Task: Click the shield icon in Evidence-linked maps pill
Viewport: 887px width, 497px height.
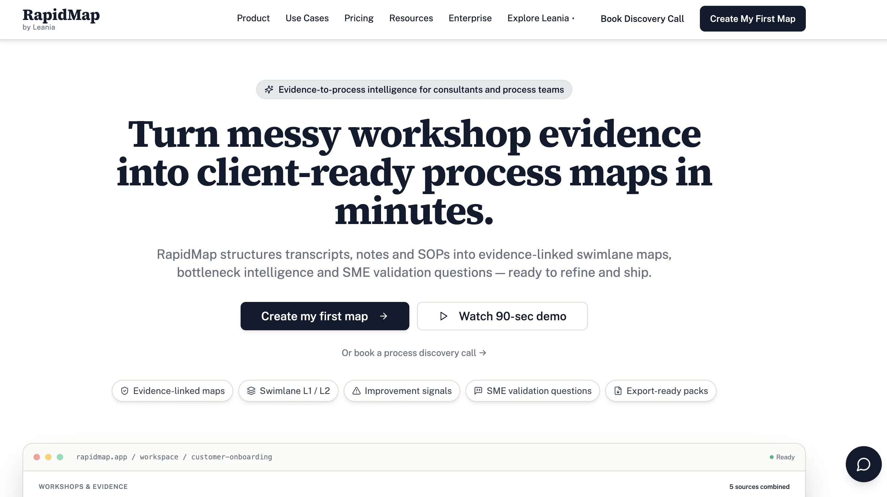Action: [125, 391]
